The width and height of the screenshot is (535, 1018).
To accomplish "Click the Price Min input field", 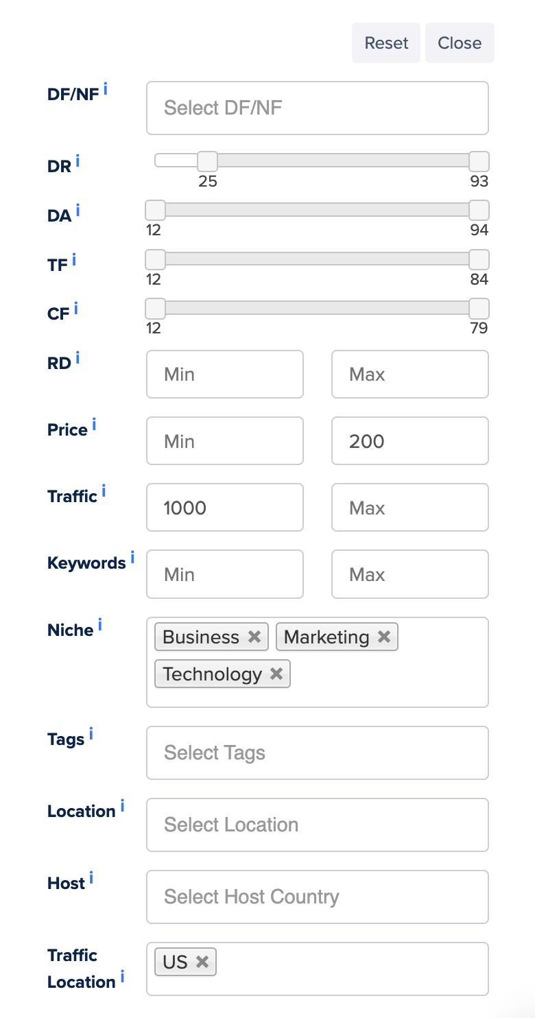I will pyautogui.click(x=224, y=440).
